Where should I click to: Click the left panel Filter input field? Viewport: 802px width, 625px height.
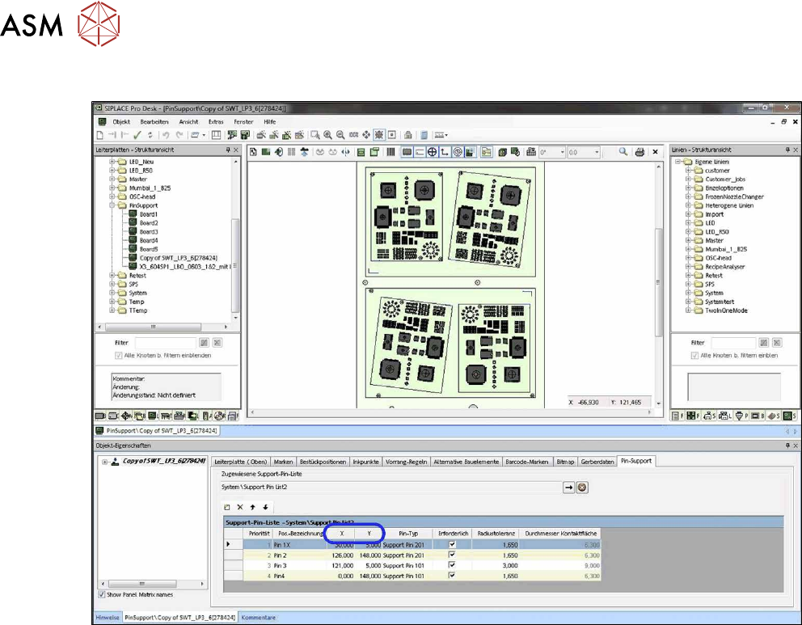click(x=164, y=343)
